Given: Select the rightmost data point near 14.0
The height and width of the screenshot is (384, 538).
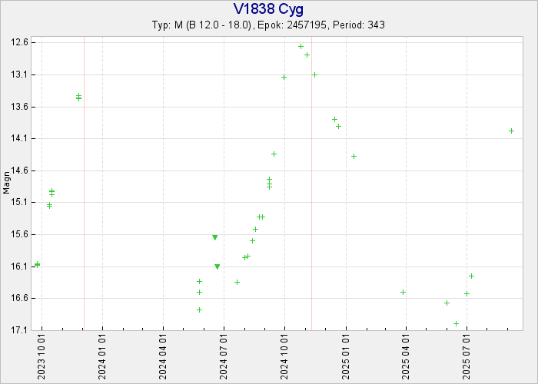Looking at the screenshot, I should tap(511, 131).
